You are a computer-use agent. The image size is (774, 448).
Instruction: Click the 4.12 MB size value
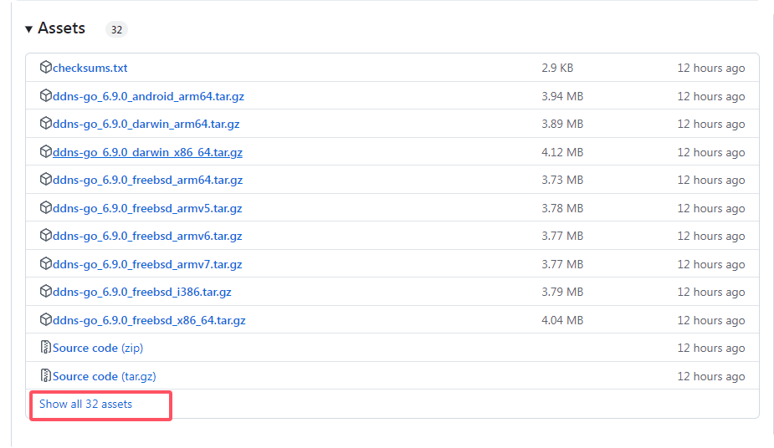[562, 152]
